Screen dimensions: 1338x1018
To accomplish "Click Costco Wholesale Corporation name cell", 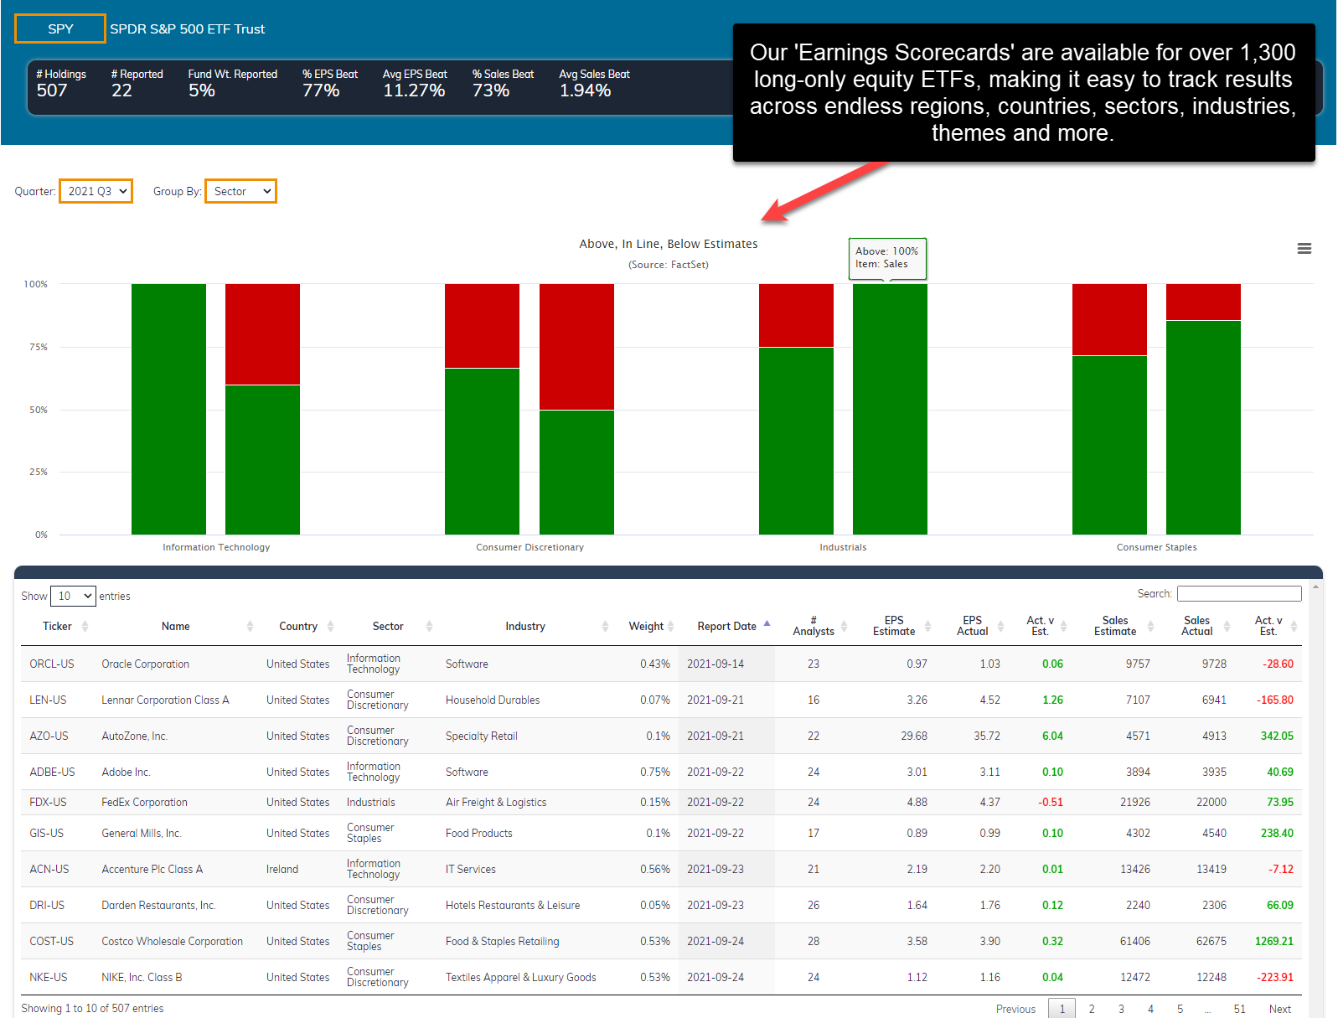I will pyautogui.click(x=172, y=941).
